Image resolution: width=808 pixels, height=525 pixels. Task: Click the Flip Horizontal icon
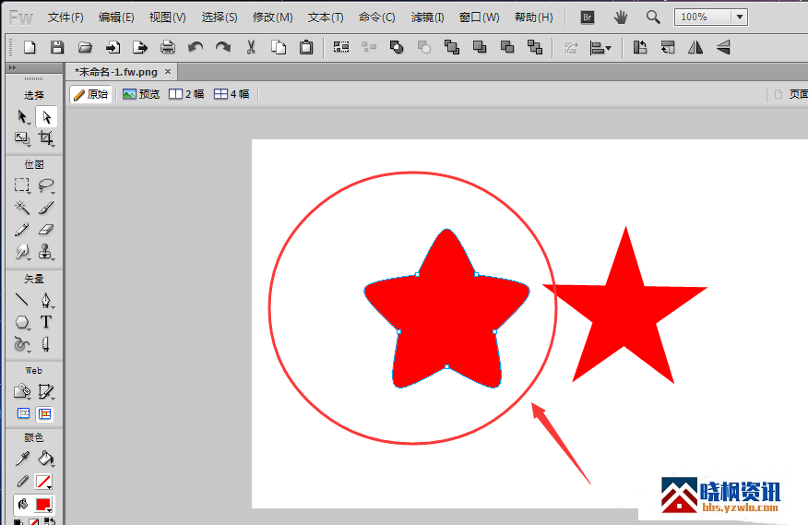[695, 48]
